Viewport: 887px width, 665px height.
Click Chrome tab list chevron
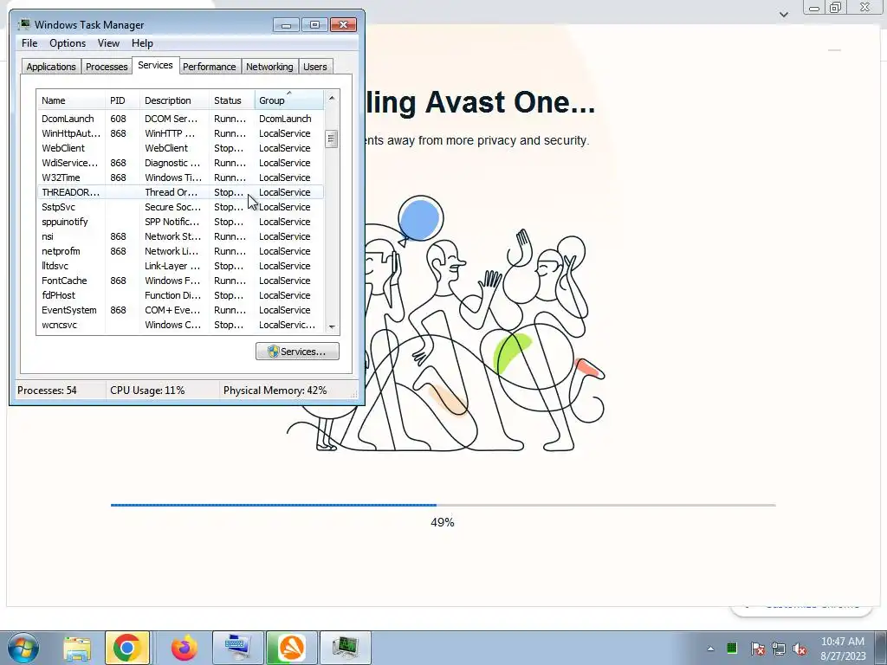[783, 14]
